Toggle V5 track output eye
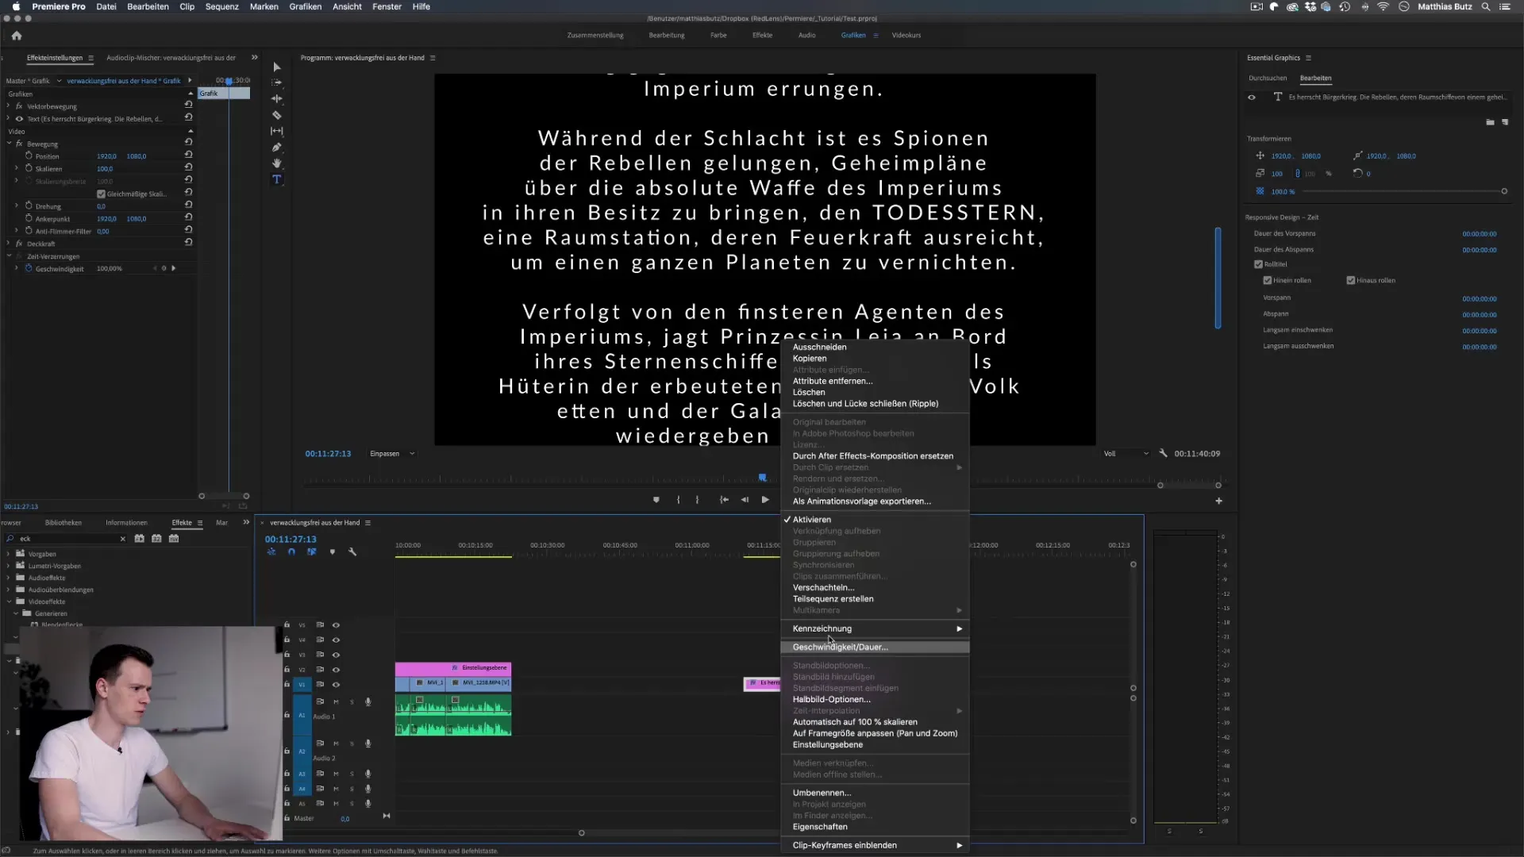The image size is (1524, 857). click(336, 624)
